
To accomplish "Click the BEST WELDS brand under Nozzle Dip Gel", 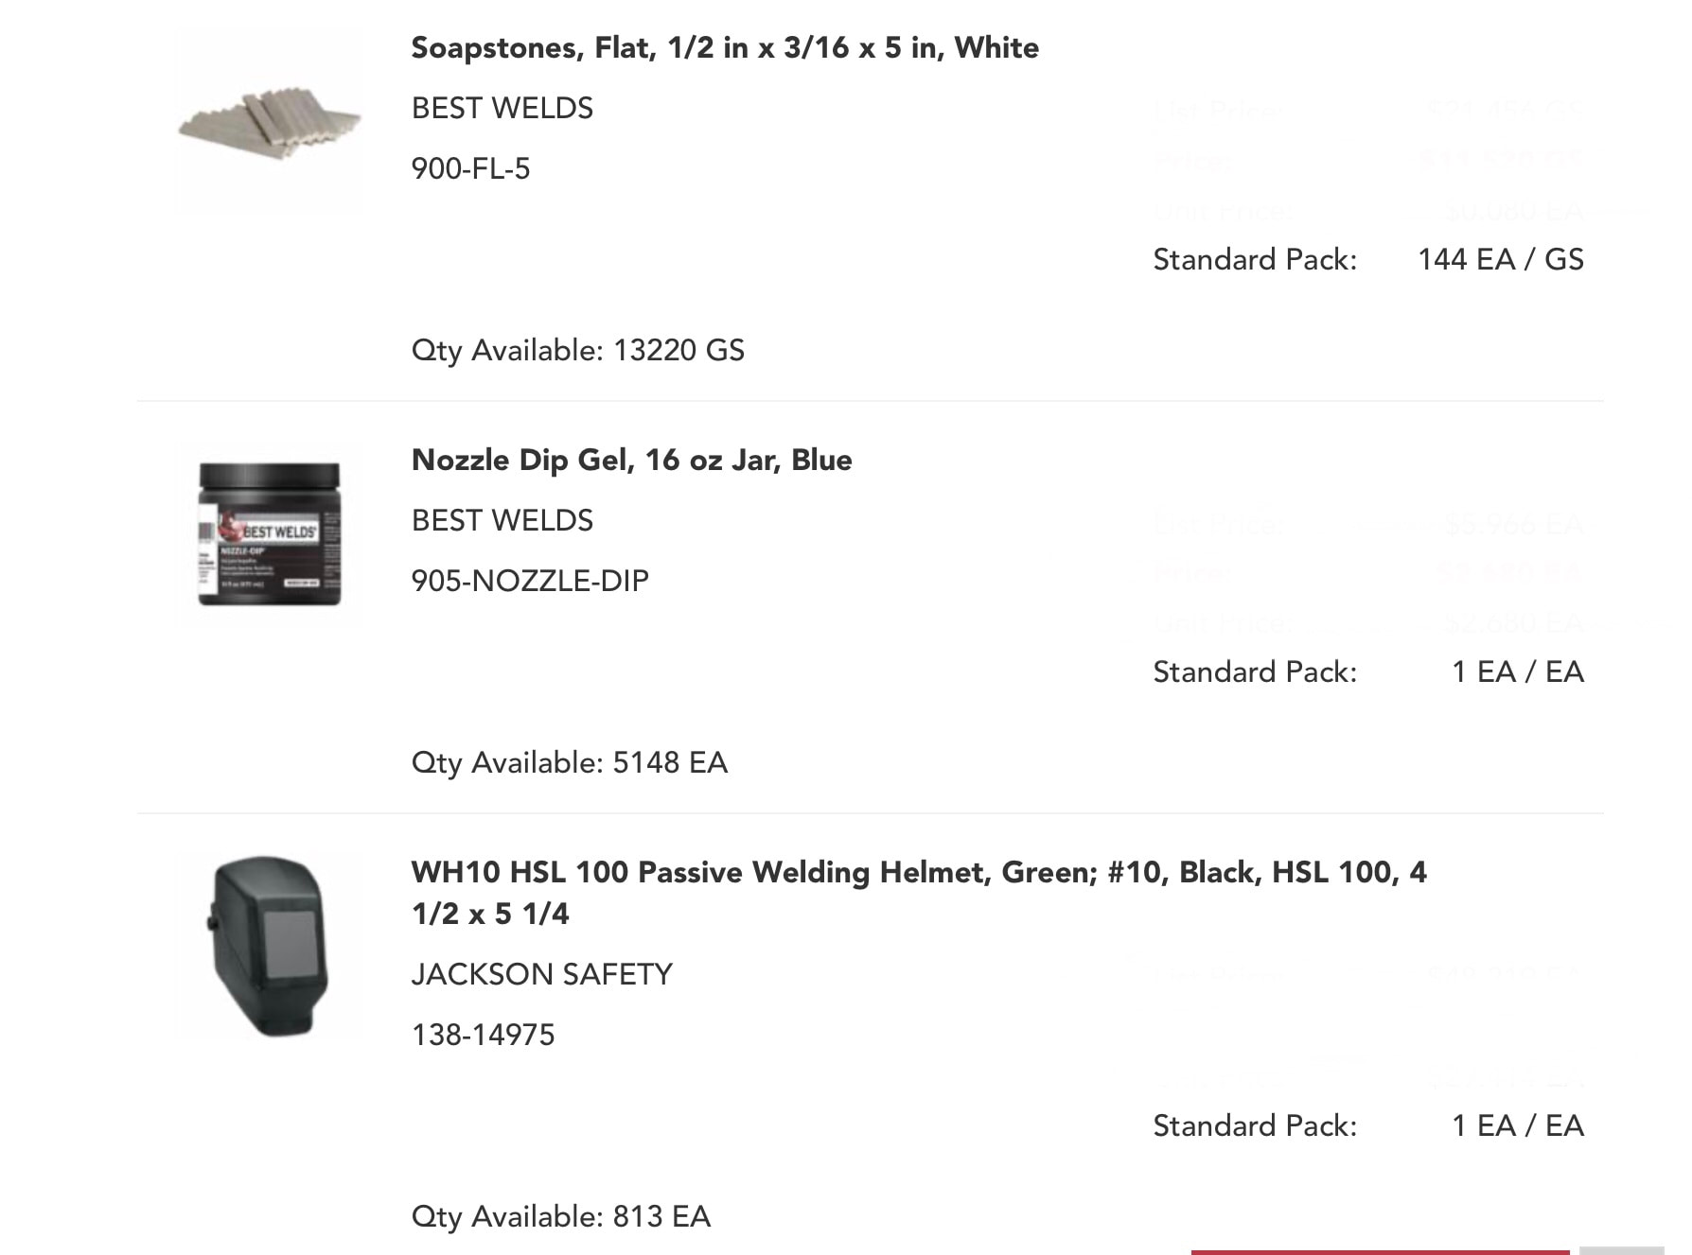I will (x=502, y=520).
